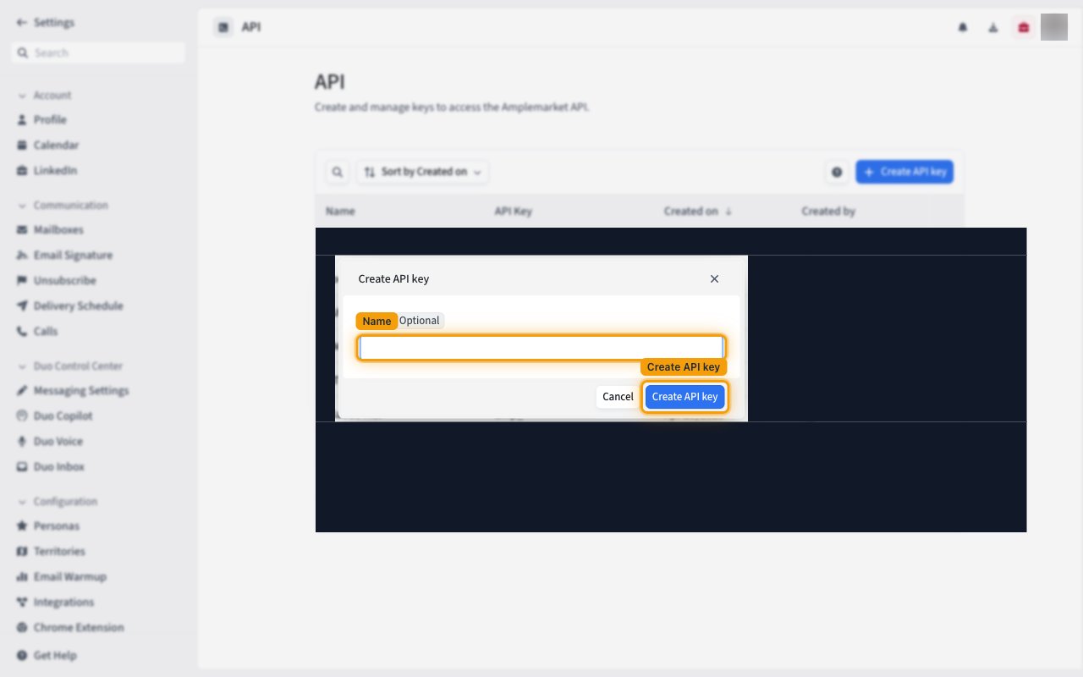Collapse the Duo Control Center section
Screen dimensions: 1083x677
tap(22, 366)
